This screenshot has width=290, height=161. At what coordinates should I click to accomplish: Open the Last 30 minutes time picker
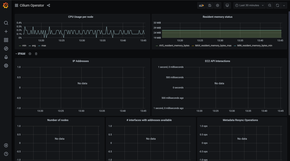(x=249, y=5)
